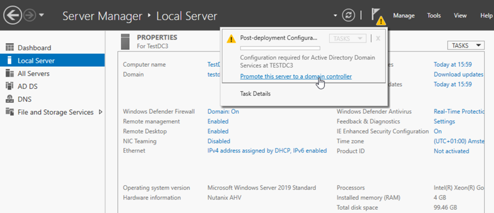Click the Domain: On firewall link
Image resolution: width=494 pixels, height=213 pixels.
tap(223, 112)
